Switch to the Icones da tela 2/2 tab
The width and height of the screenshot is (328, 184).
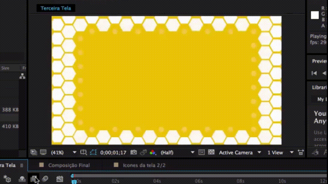point(144,165)
